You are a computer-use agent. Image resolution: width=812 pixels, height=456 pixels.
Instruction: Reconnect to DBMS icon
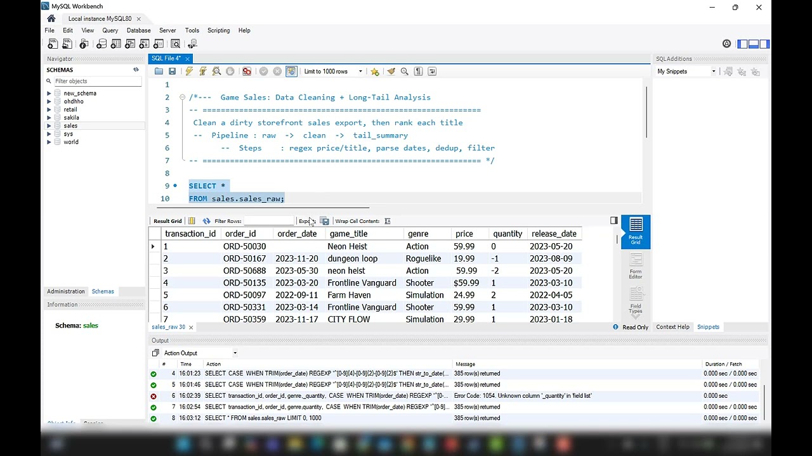193,44
